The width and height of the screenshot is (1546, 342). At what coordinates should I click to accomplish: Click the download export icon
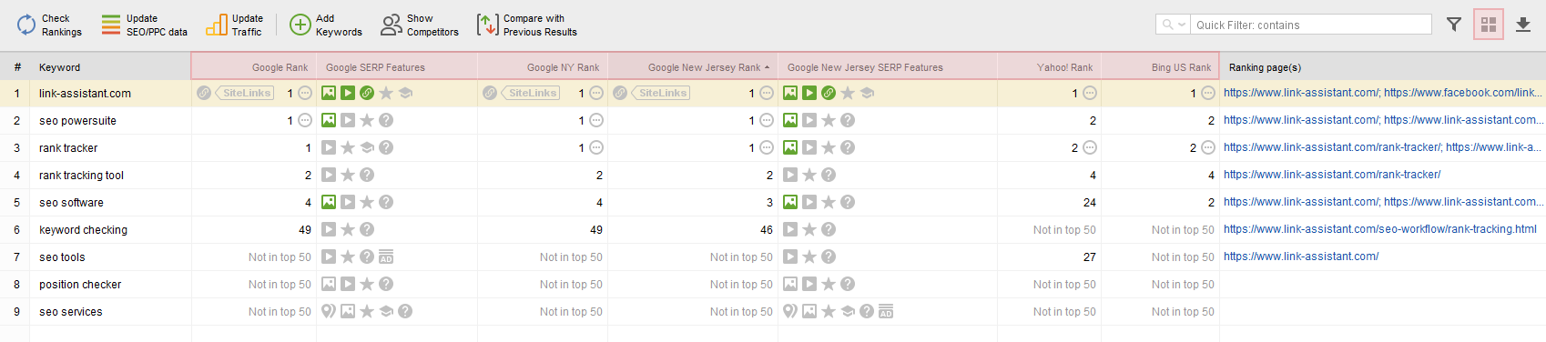tap(1523, 25)
